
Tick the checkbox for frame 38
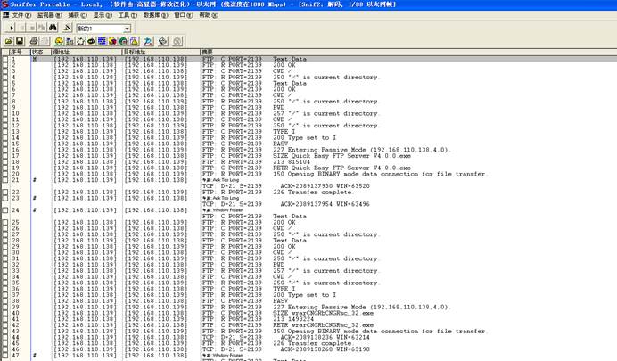click(4, 301)
